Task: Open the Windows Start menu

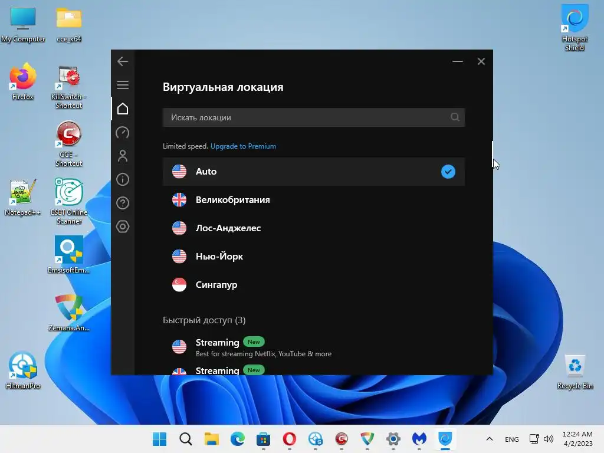Action: pos(159,439)
